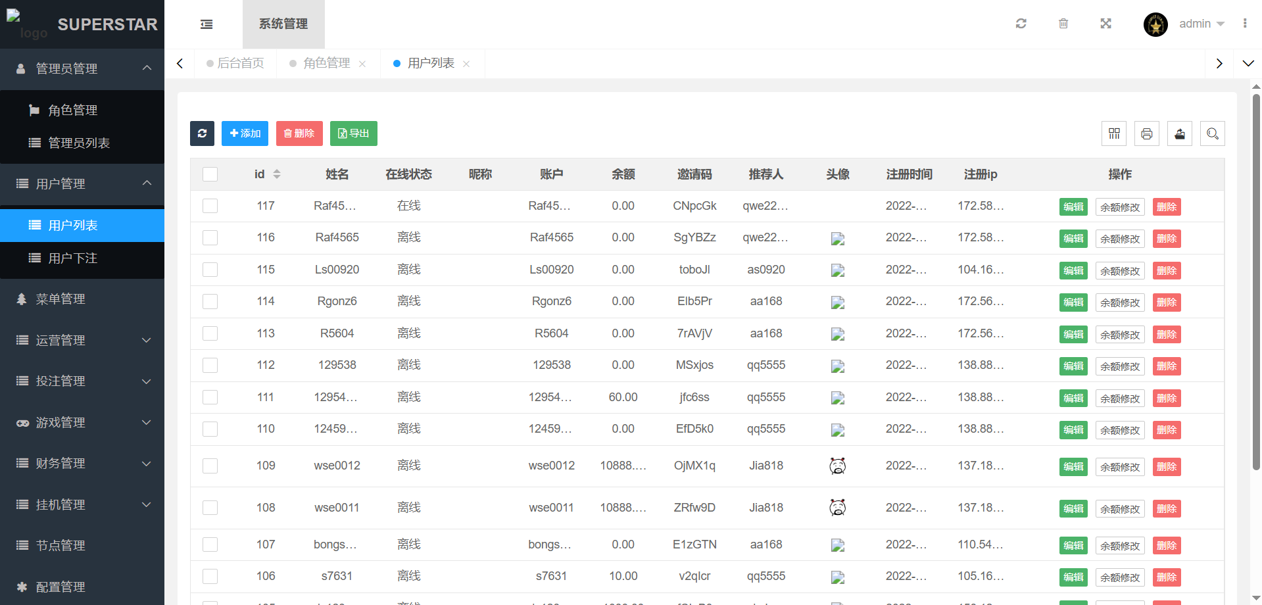Expand the 运营管理 sidebar menu

82,340
